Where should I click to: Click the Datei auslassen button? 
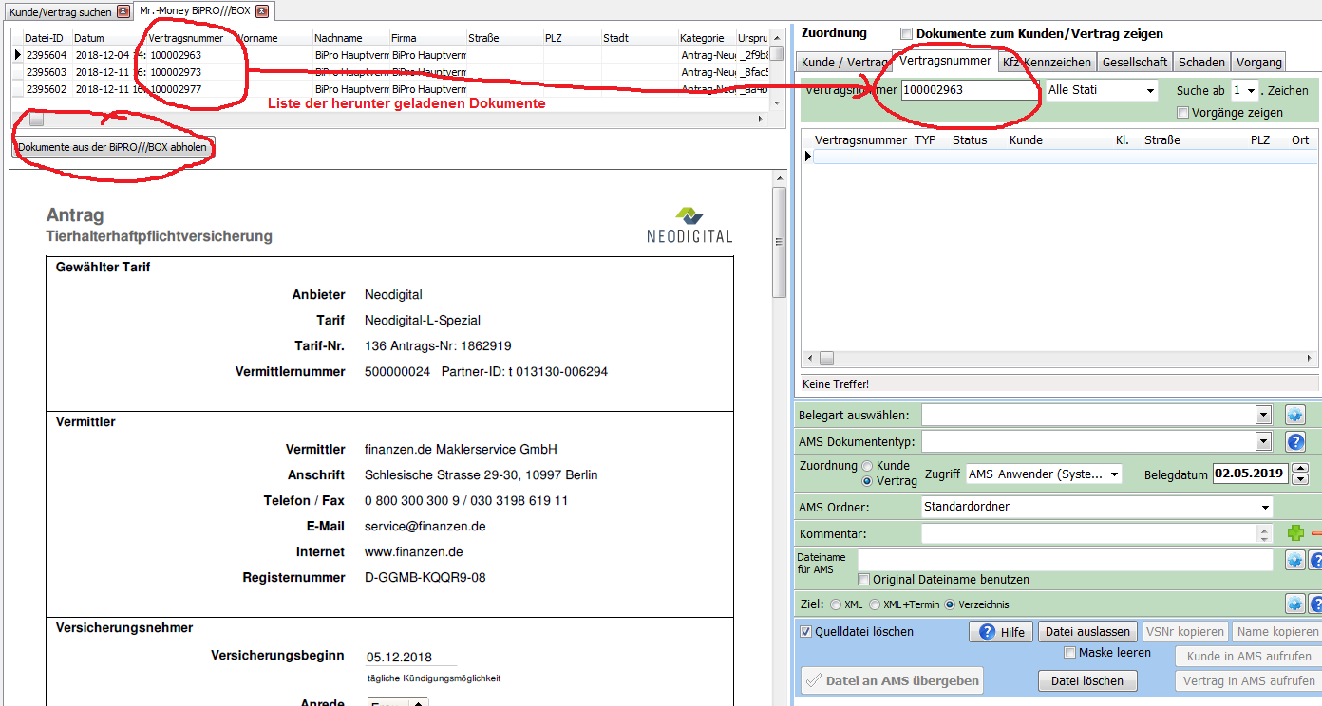1088,632
